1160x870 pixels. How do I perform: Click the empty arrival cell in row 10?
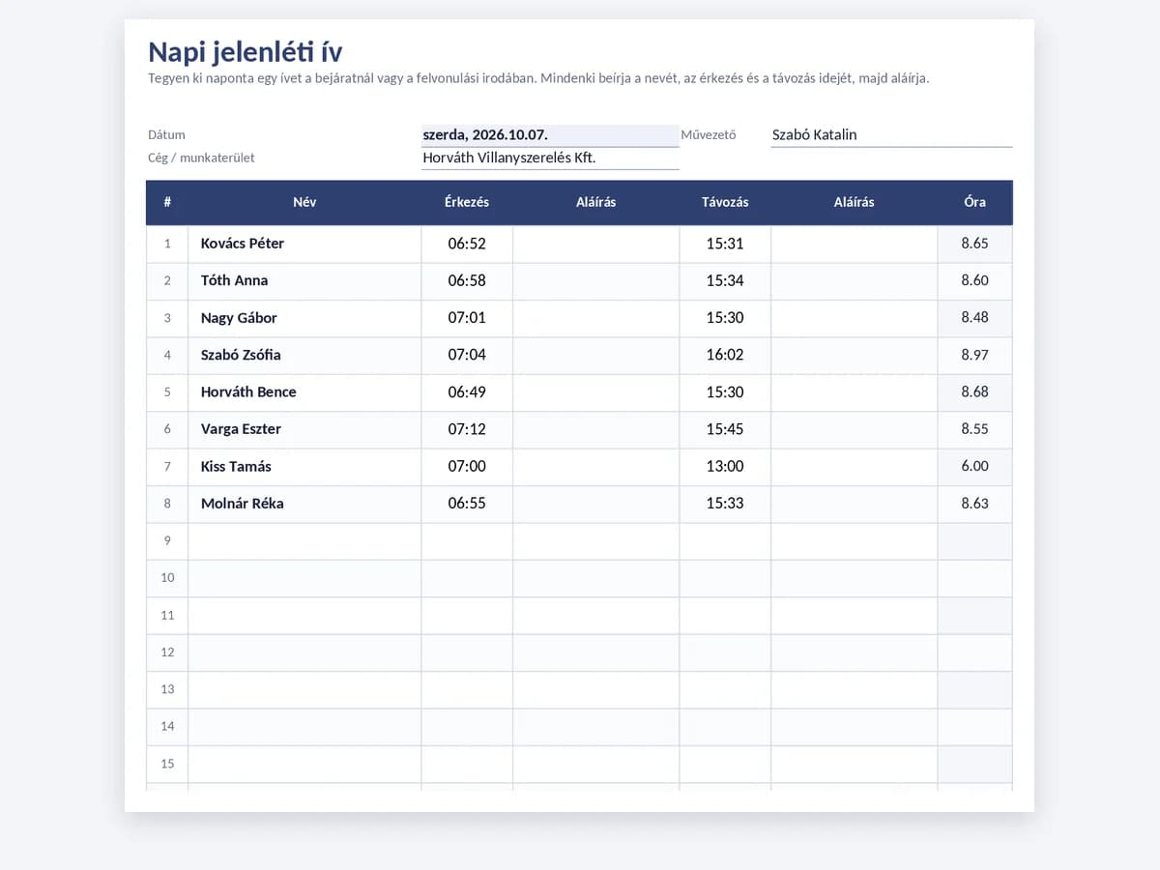point(467,578)
